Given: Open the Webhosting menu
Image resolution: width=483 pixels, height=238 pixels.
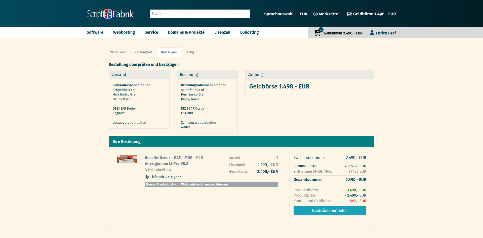Looking at the screenshot, I should pos(124,32).
